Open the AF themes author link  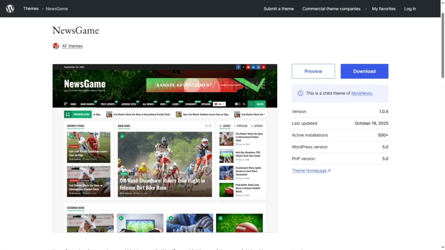(x=73, y=46)
